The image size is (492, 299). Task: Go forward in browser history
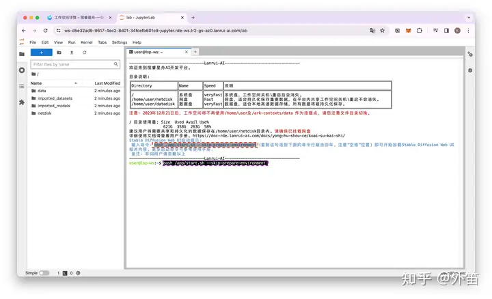pyautogui.click(x=35, y=31)
